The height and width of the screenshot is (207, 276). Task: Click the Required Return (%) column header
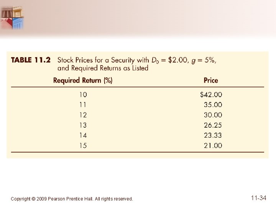(x=82, y=80)
